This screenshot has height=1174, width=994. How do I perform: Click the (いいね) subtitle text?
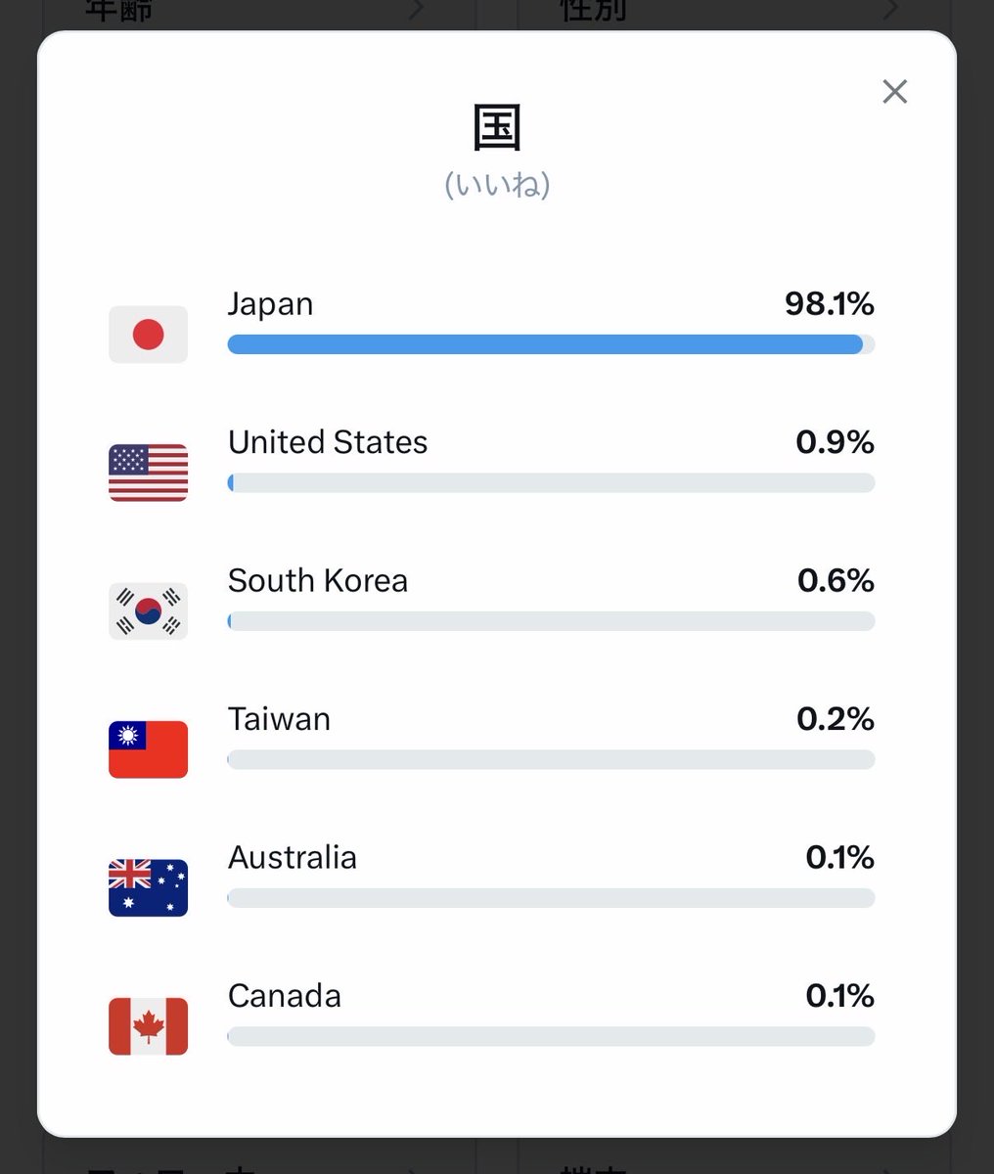click(x=497, y=184)
